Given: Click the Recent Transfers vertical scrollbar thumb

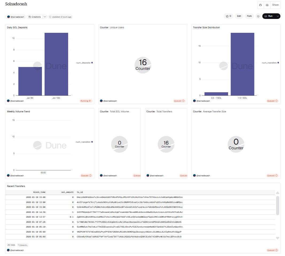Looking at the screenshot, I should [278, 205].
